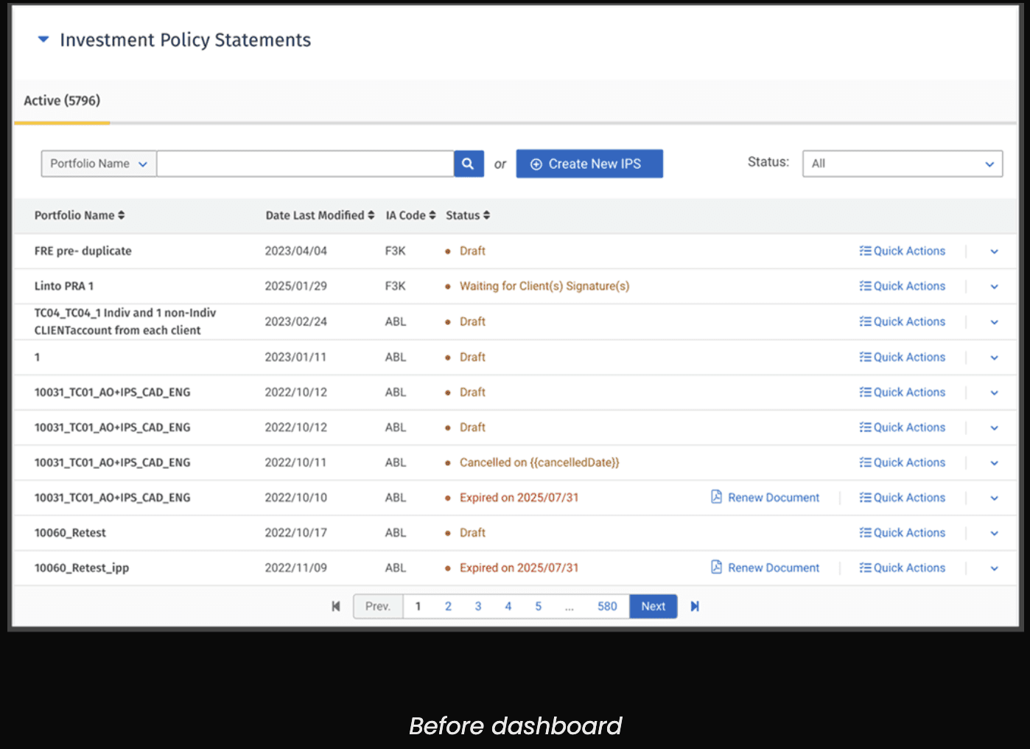Expand the Linto PRA 1 row chevron
1030x749 pixels.
click(x=994, y=287)
